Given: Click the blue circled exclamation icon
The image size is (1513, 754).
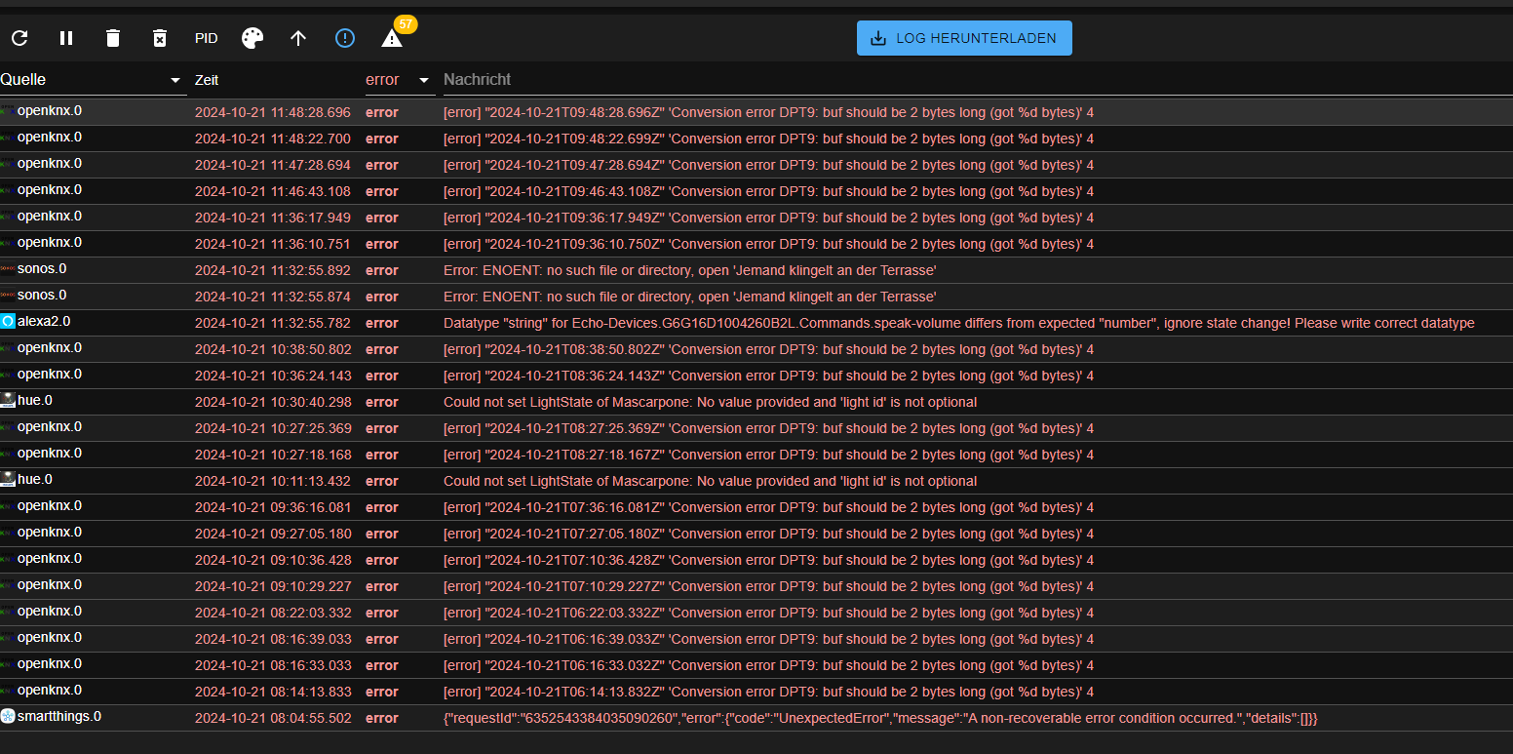Looking at the screenshot, I should pyautogui.click(x=345, y=38).
